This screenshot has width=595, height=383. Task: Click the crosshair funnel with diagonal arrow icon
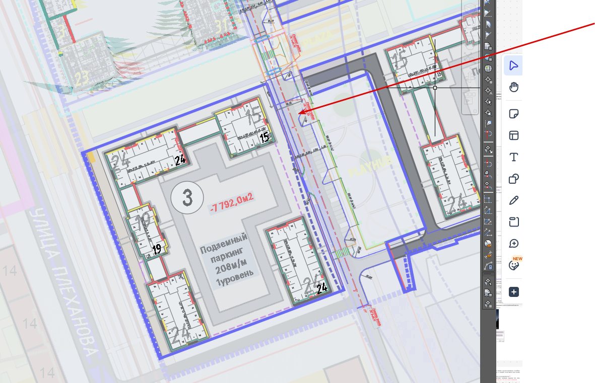point(488,149)
